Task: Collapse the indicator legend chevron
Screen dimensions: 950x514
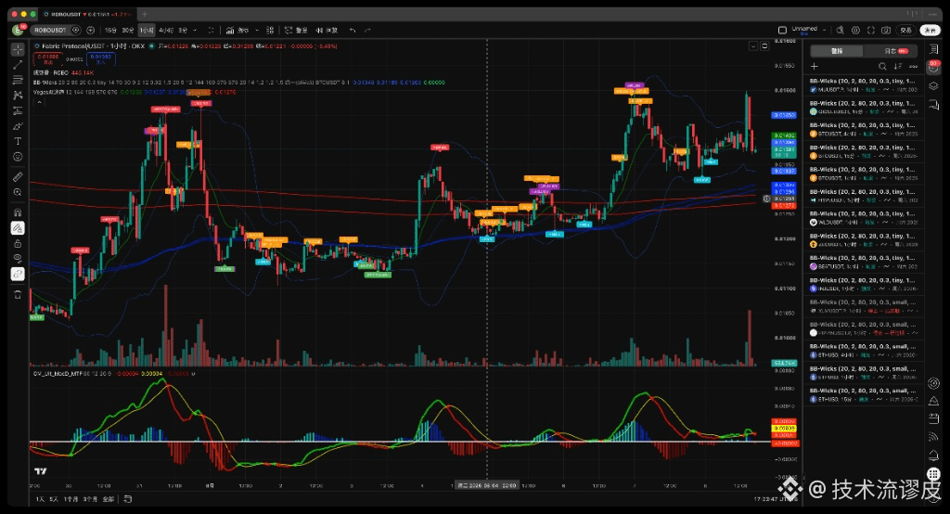Action: [39, 102]
